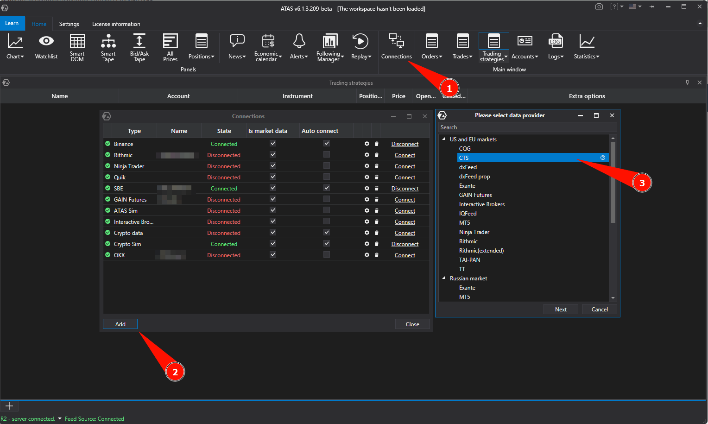Click Cancel in data provider dialog
The height and width of the screenshot is (424, 708).
600,309
